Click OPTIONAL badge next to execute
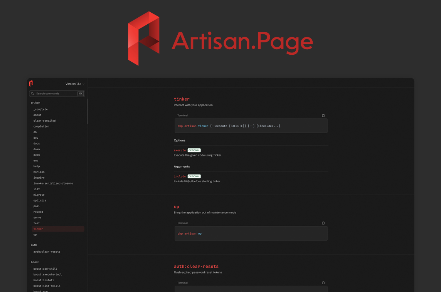Viewport: 441px width, 292px height. (194, 150)
